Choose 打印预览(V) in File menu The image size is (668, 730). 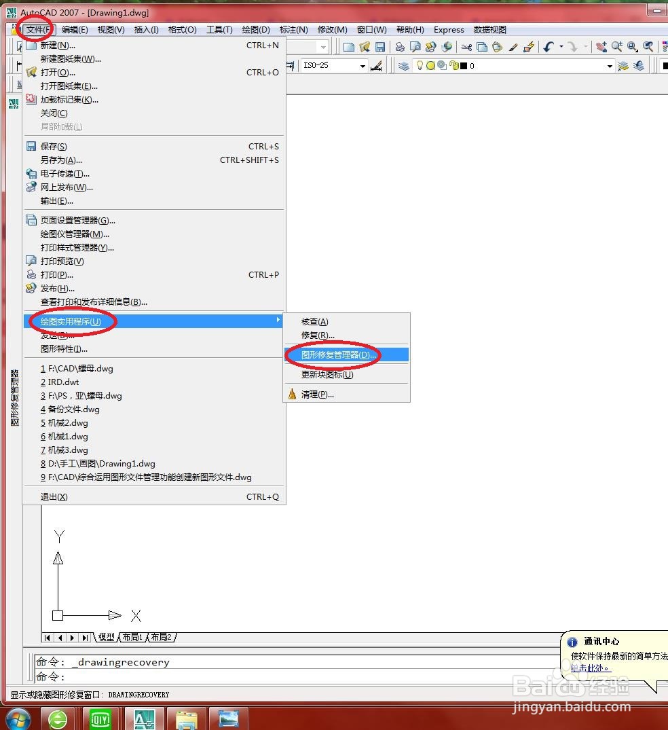click(x=153, y=261)
